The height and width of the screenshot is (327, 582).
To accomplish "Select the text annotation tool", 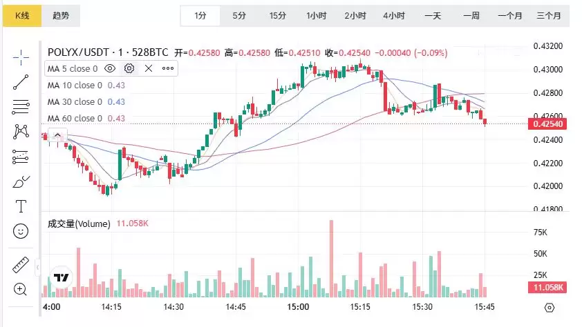I will 21,206.
